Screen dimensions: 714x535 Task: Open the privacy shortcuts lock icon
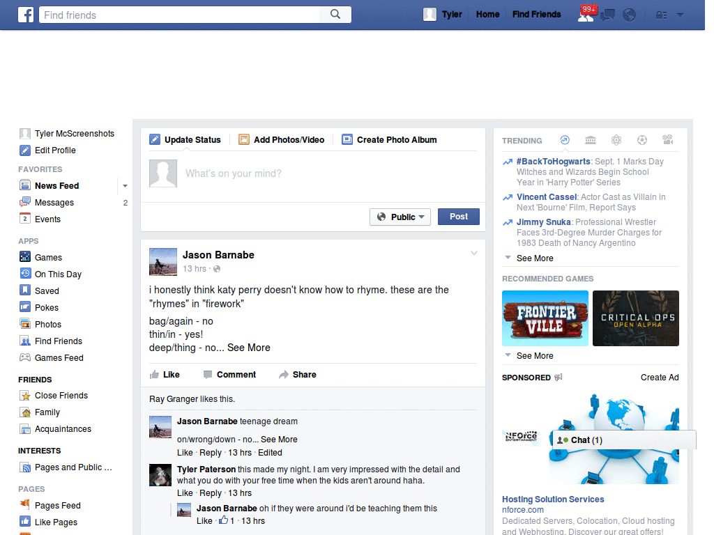pyautogui.click(x=660, y=15)
